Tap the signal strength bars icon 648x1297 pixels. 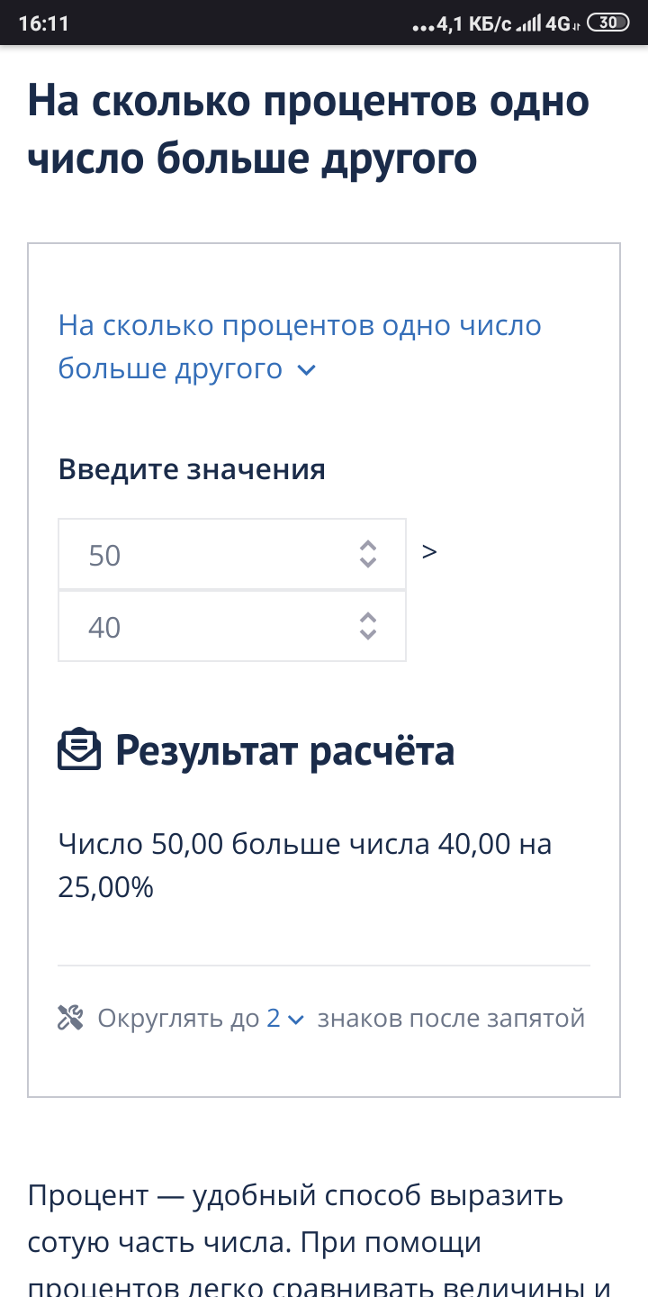pos(528,24)
